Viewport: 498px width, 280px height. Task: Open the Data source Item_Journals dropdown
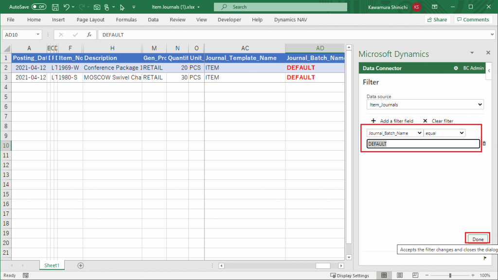coord(425,105)
